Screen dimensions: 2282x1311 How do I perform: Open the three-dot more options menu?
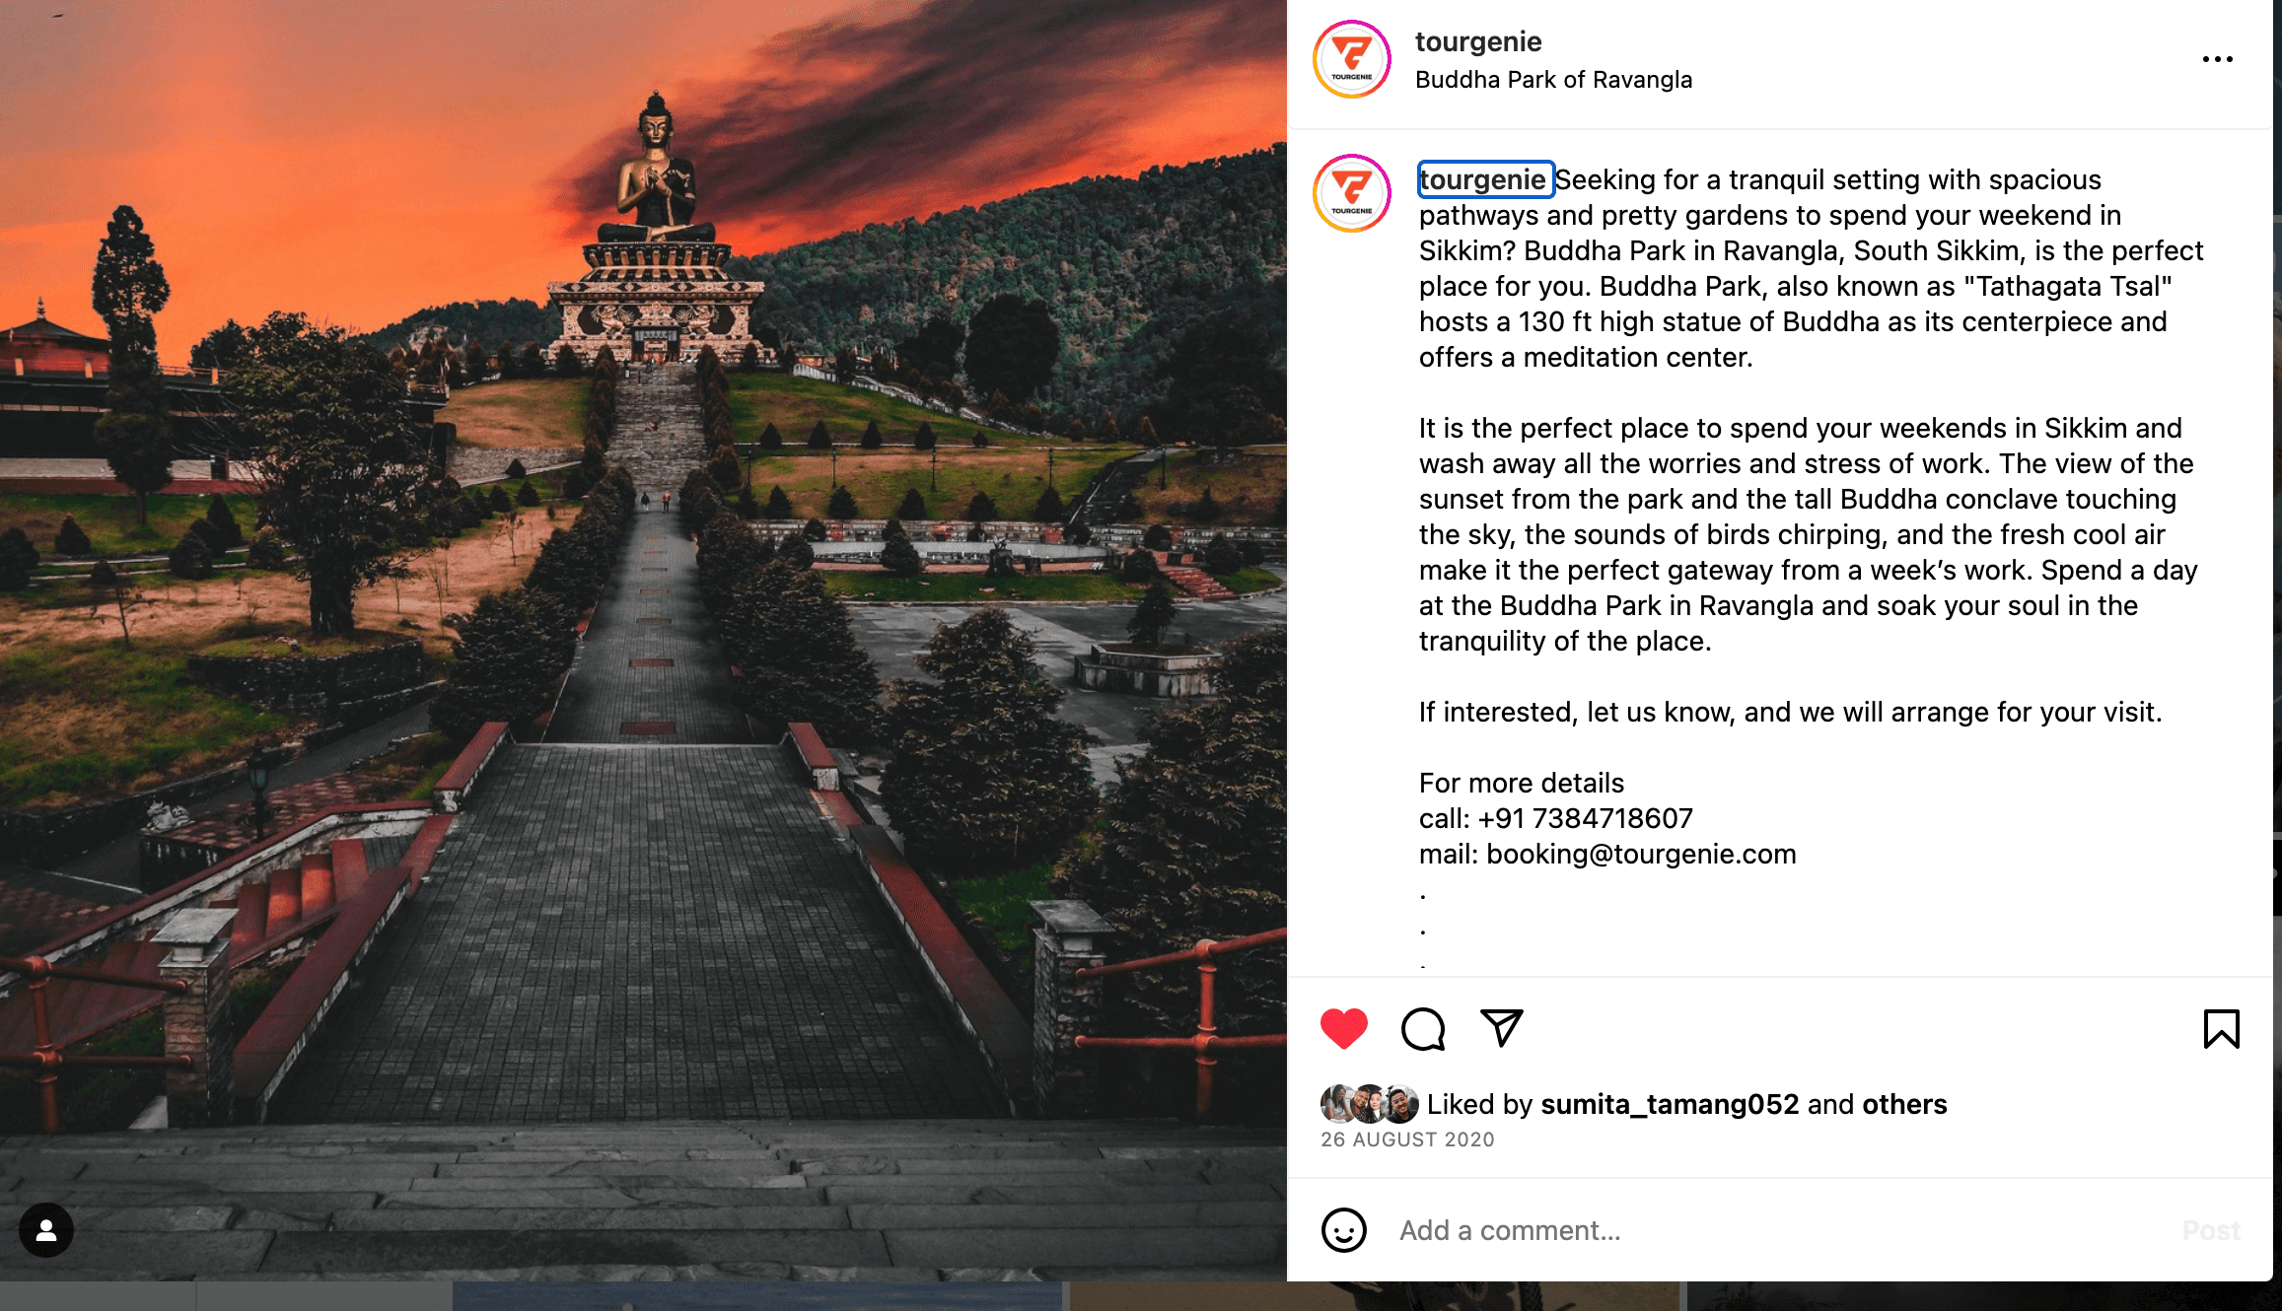point(2217,59)
